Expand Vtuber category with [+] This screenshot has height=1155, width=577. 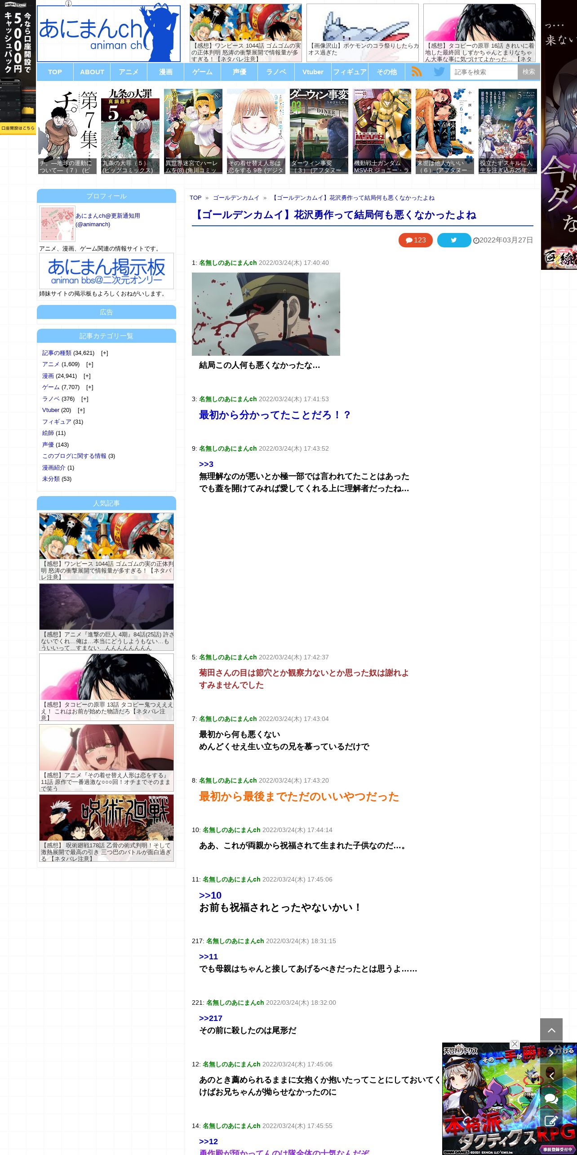(81, 410)
